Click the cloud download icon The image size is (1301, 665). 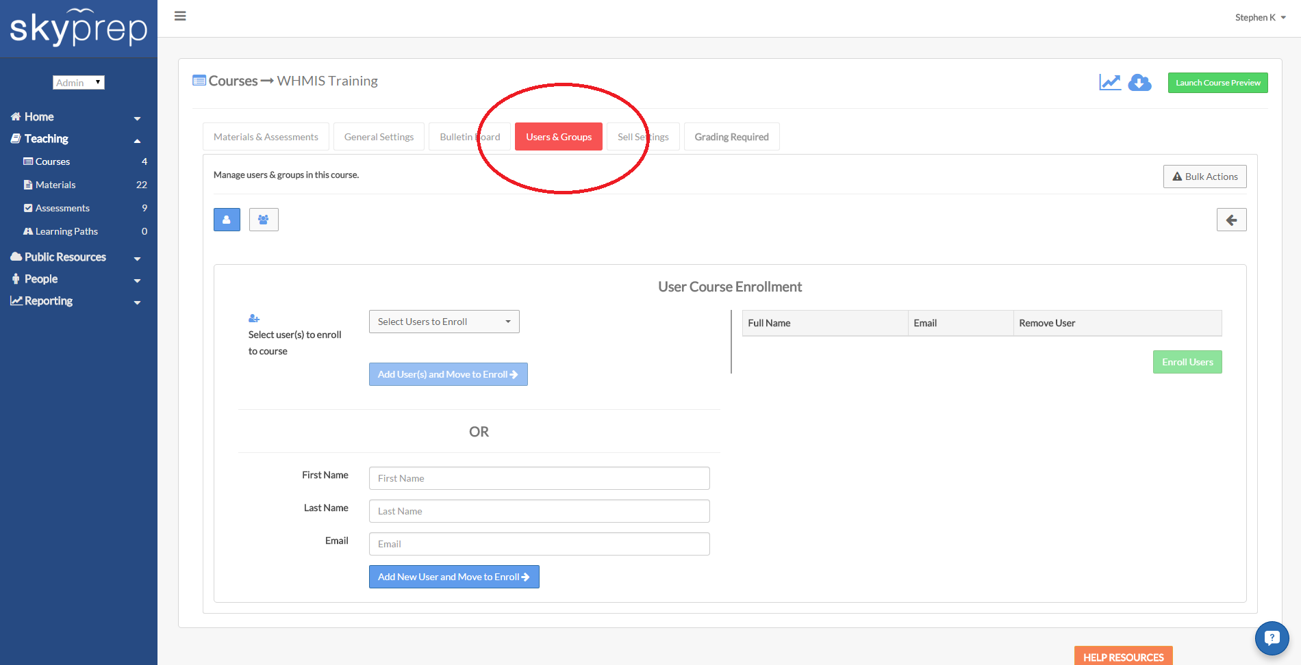point(1139,83)
